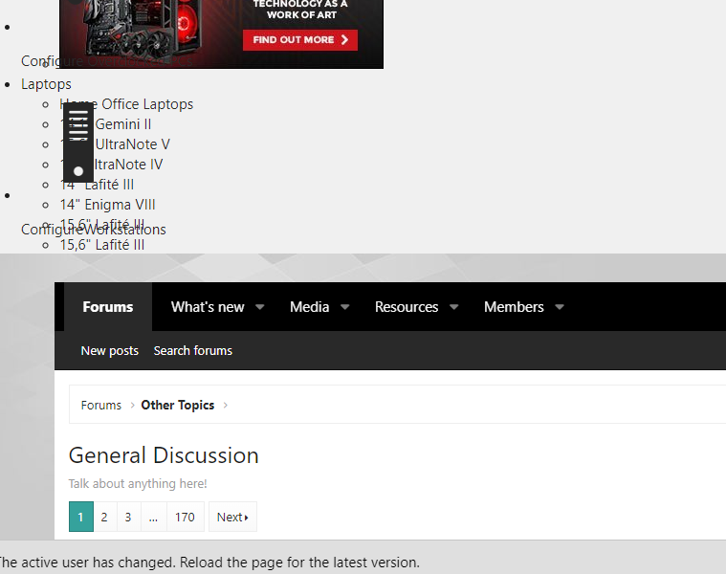Select pagination page 1

(81, 517)
